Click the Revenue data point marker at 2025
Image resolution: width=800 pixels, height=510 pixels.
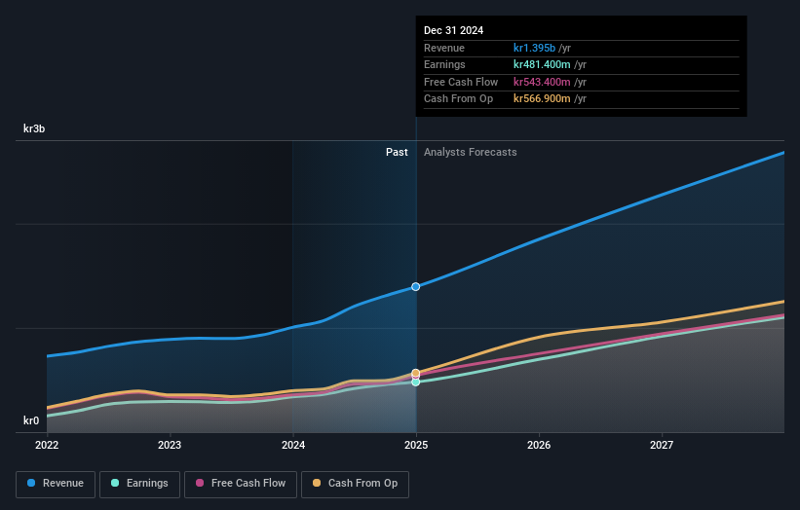tap(416, 287)
